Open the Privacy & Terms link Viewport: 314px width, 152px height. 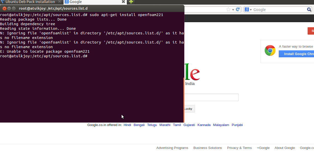pyautogui.click(x=239, y=148)
